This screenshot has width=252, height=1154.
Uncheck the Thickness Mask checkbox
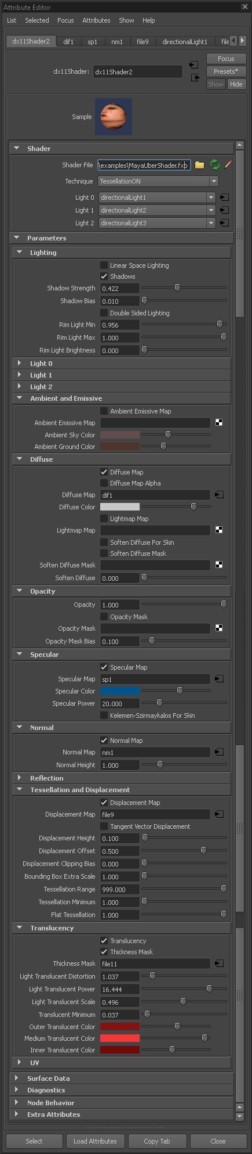[104, 952]
